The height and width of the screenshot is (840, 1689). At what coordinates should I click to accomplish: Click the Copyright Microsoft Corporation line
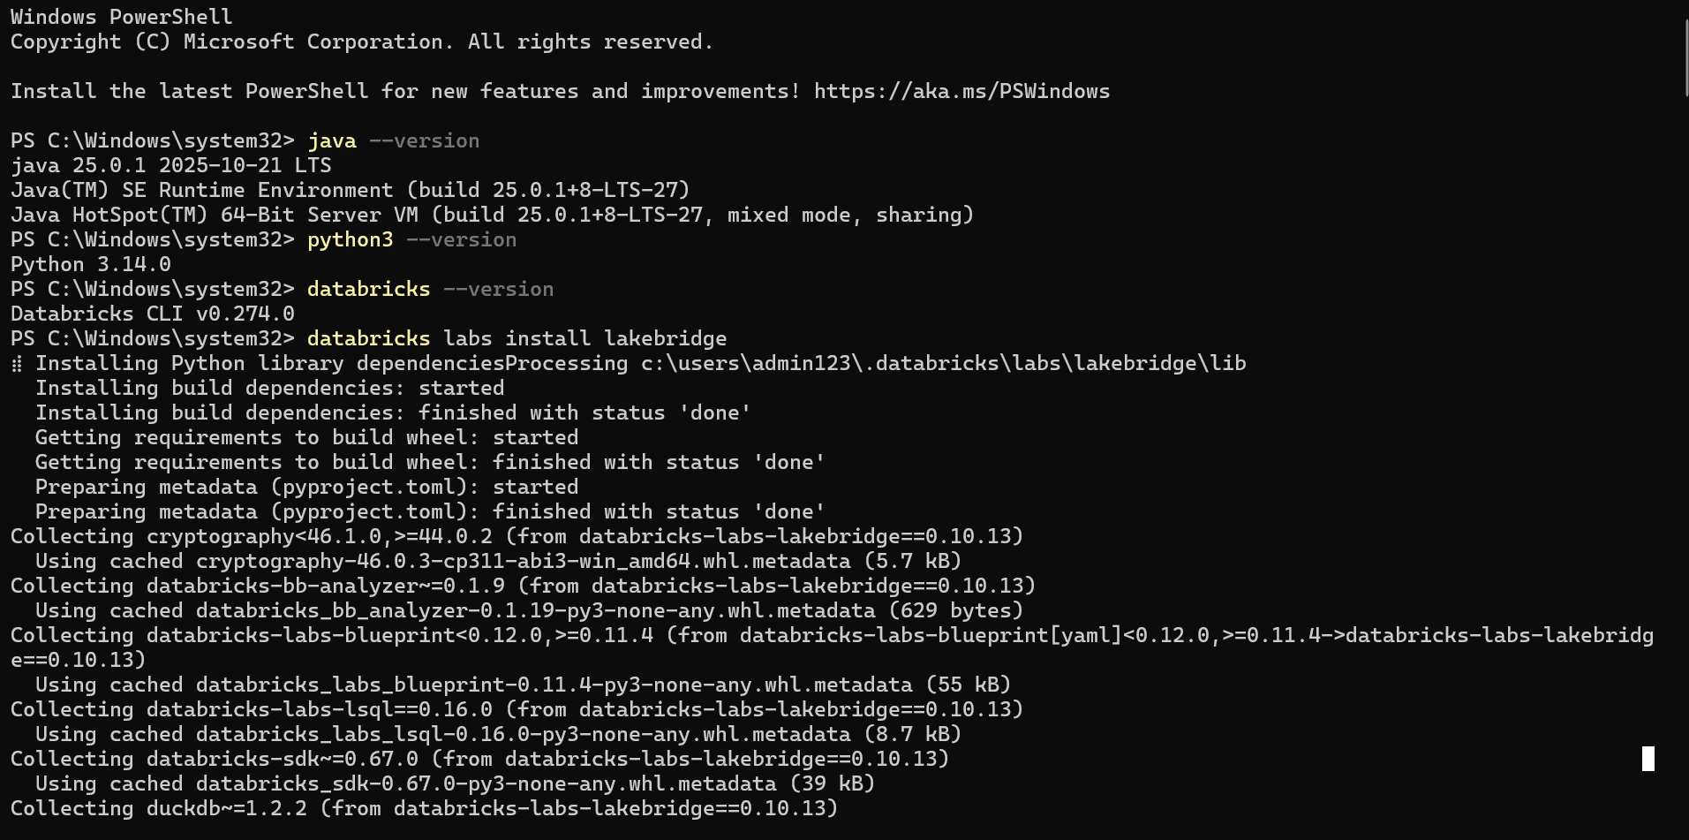pos(361,42)
